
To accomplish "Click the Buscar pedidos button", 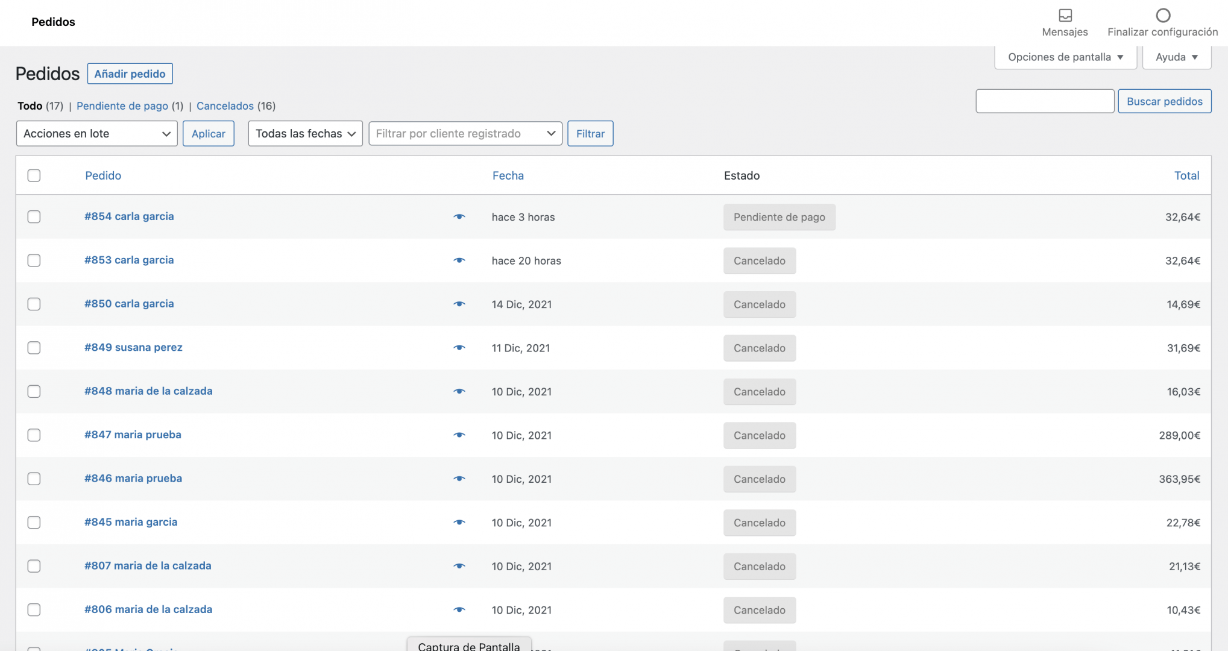I will pos(1165,101).
